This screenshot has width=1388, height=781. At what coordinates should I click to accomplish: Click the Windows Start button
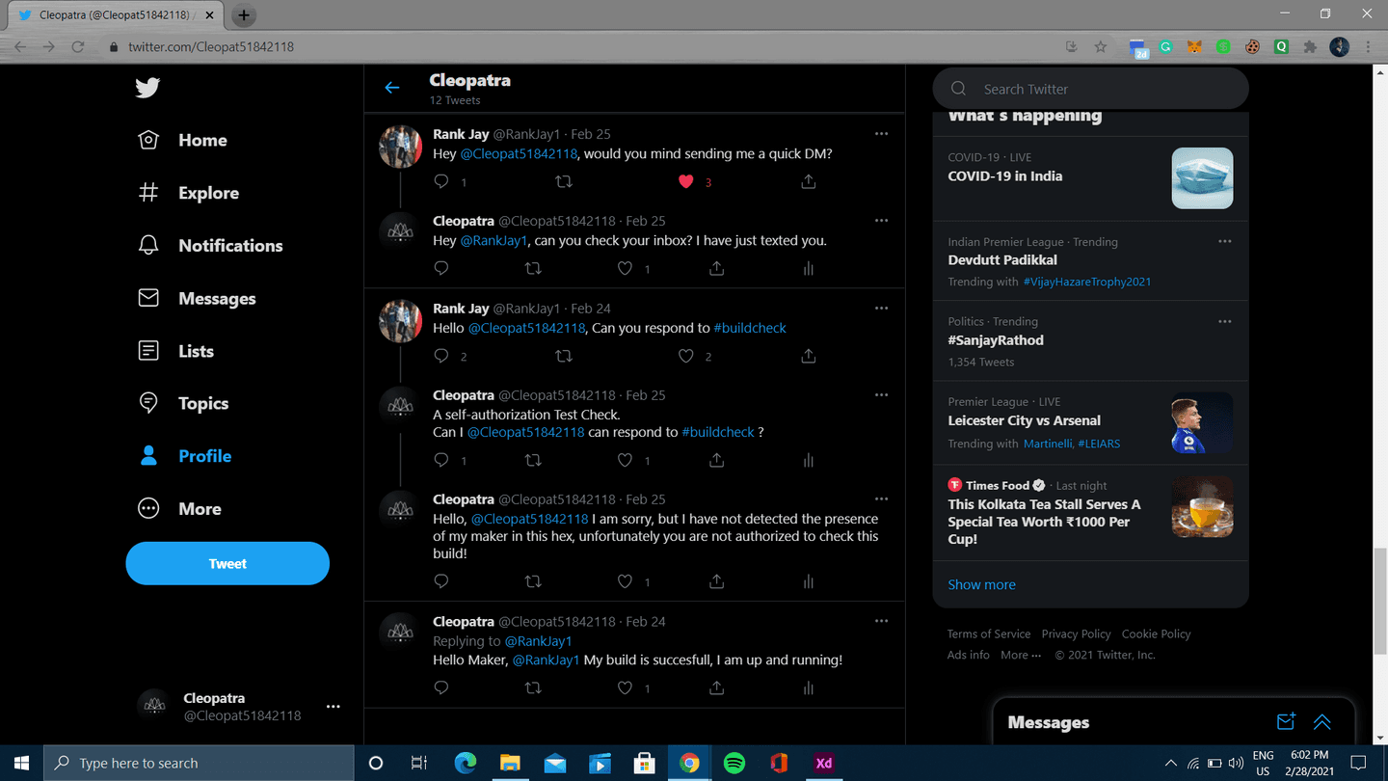point(22,763)
